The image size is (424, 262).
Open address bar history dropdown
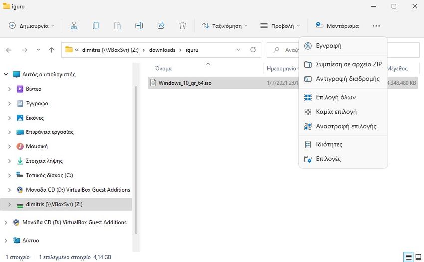(238, 50)
